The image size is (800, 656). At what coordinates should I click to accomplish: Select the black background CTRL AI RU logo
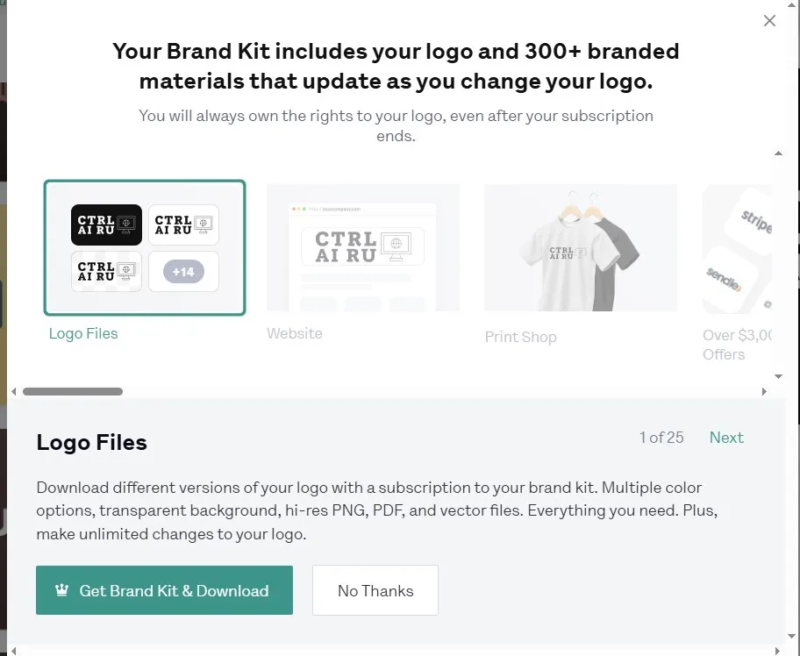point(106,225)
